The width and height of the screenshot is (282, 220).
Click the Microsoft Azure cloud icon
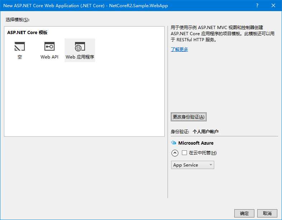coord(174,143)
